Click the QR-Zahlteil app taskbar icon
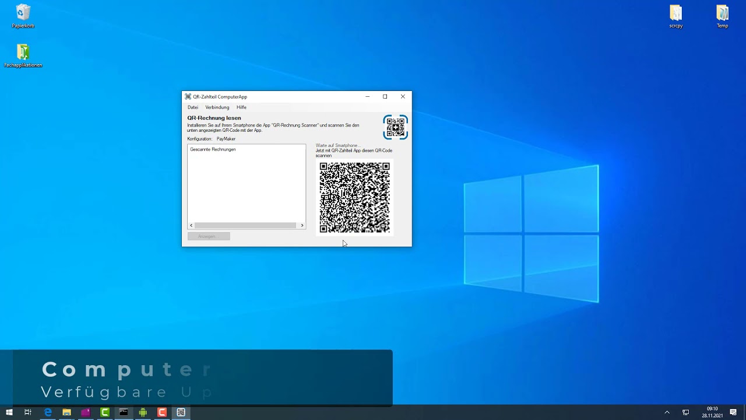 [181, 412]
